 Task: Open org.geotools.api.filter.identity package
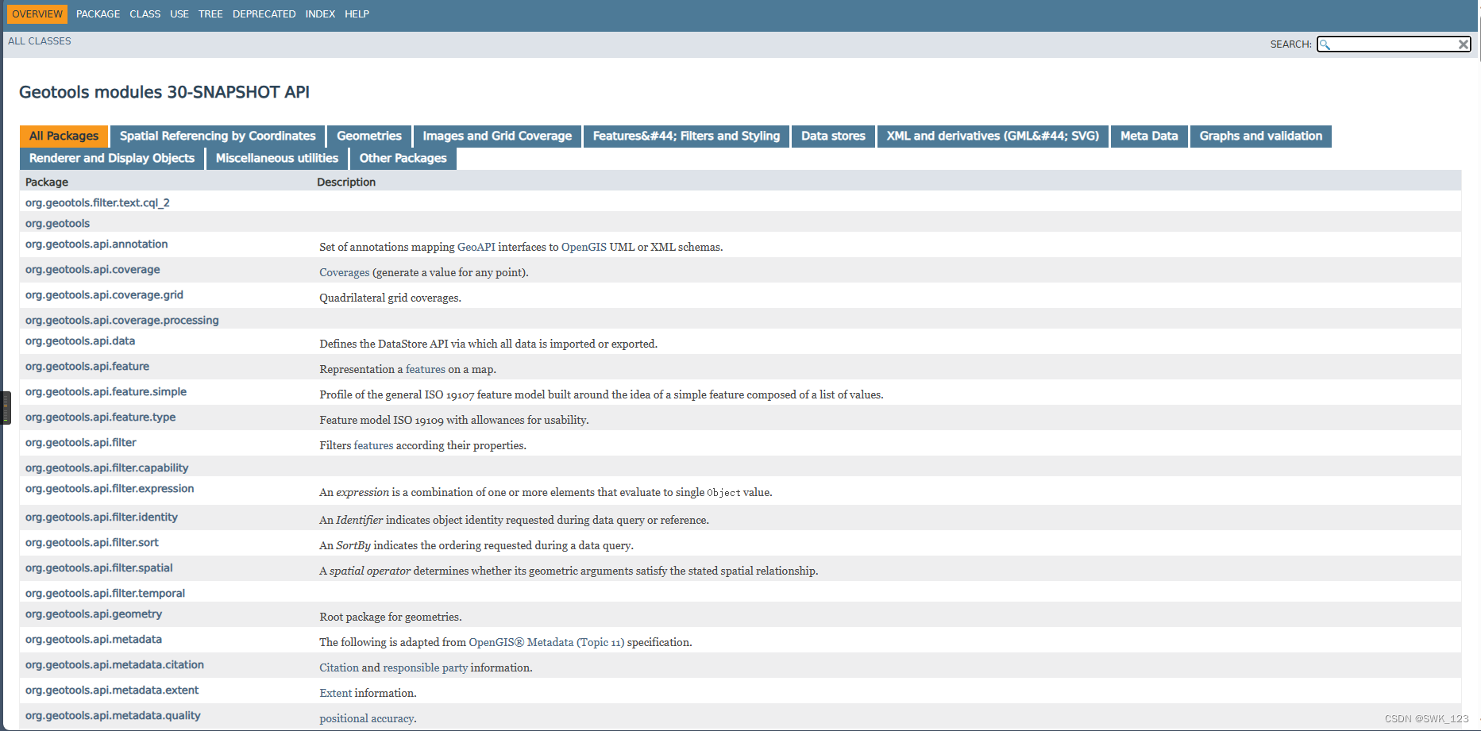[102, 517]
